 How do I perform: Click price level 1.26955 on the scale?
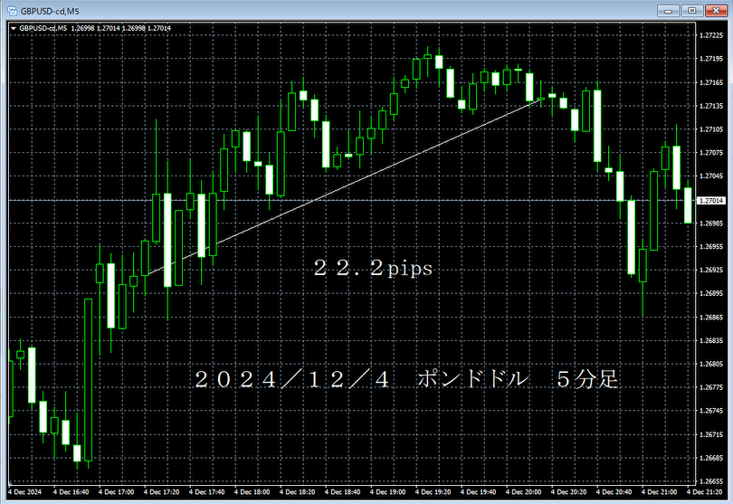click(x=711, y=247)
